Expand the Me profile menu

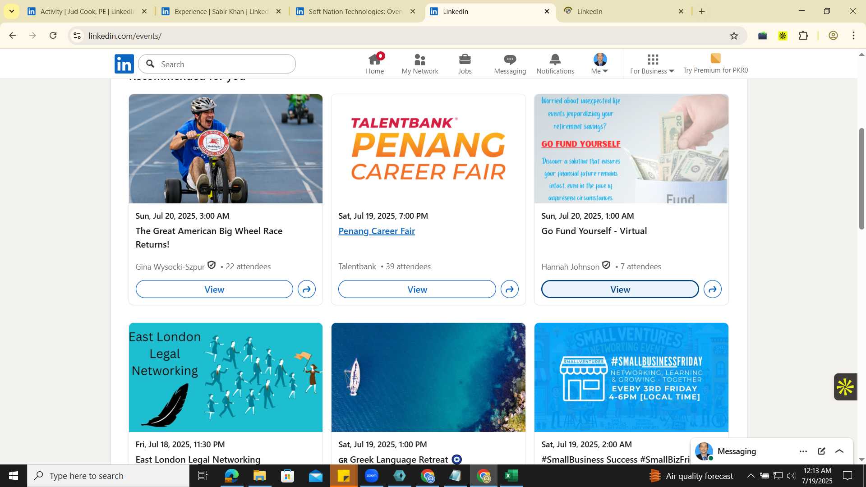pos(600,64)
